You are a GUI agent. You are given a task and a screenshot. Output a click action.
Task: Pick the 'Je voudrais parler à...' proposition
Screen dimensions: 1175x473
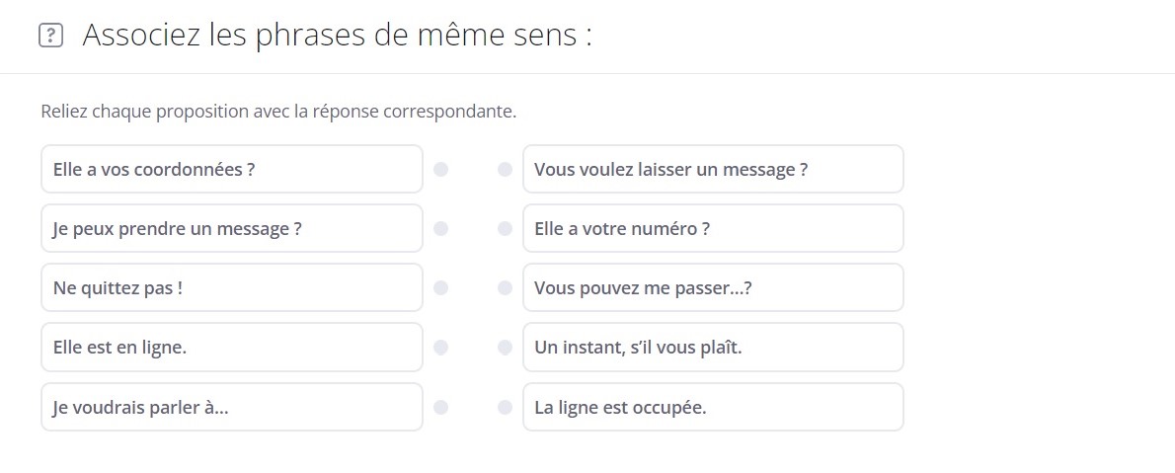[232, 406]
